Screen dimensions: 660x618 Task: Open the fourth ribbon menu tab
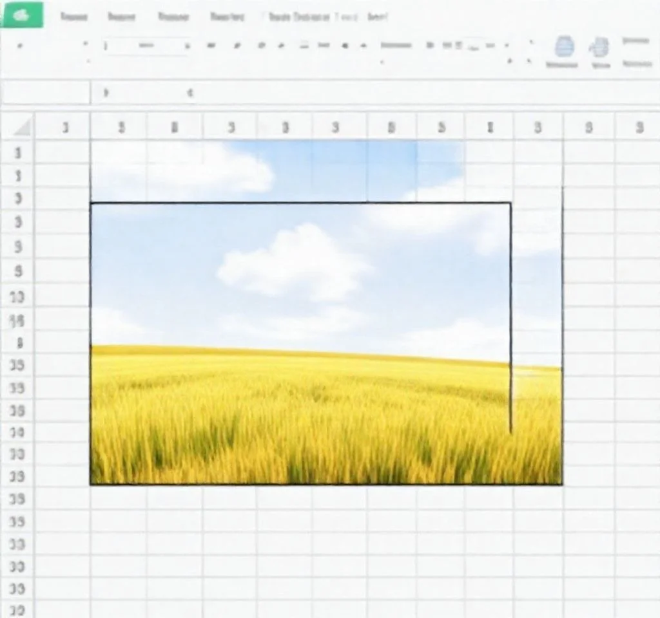pyautogui.click(x=227, y=17)
